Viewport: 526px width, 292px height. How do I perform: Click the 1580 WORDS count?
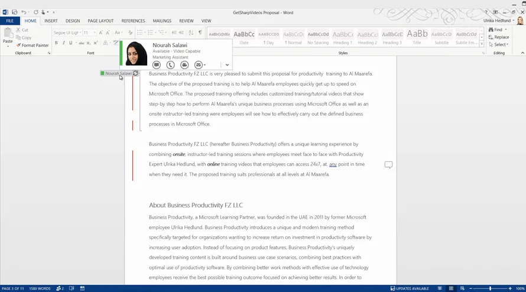[40, 288]
